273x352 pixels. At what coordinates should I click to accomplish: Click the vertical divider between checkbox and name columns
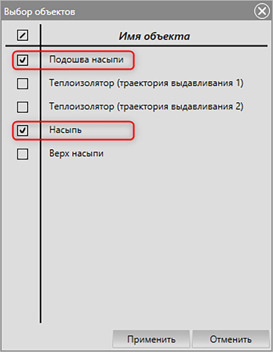[41, 173]
